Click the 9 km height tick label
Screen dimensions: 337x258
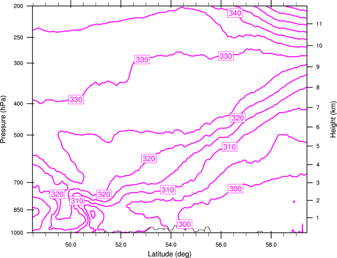click(x=318, y=67)
